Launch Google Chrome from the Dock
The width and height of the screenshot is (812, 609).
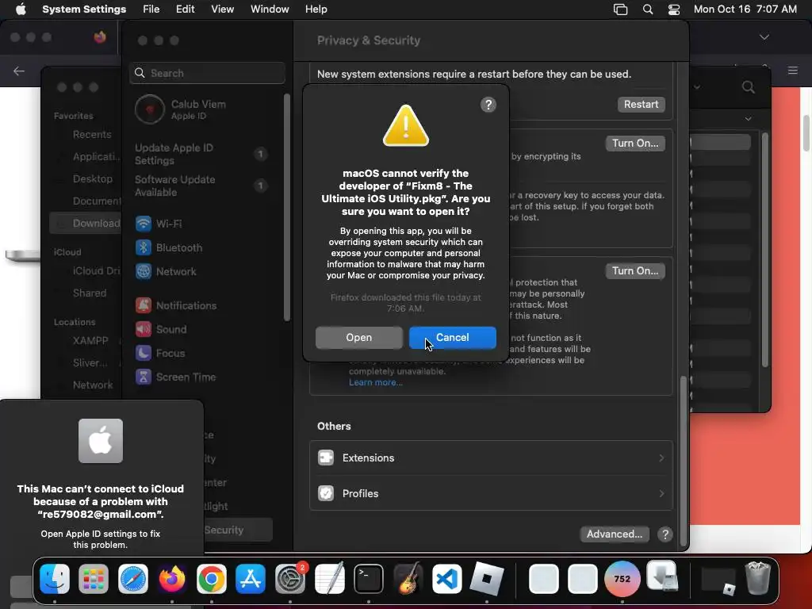(x=211, y=579)
